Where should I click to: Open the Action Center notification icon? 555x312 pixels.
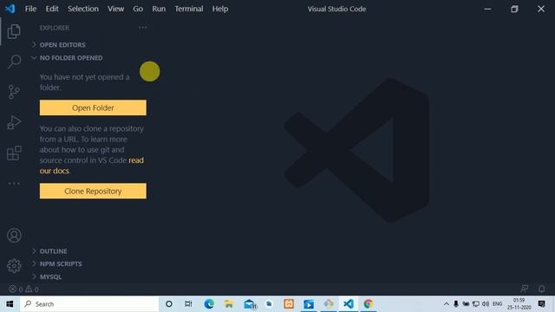click(x=541, y=304)
